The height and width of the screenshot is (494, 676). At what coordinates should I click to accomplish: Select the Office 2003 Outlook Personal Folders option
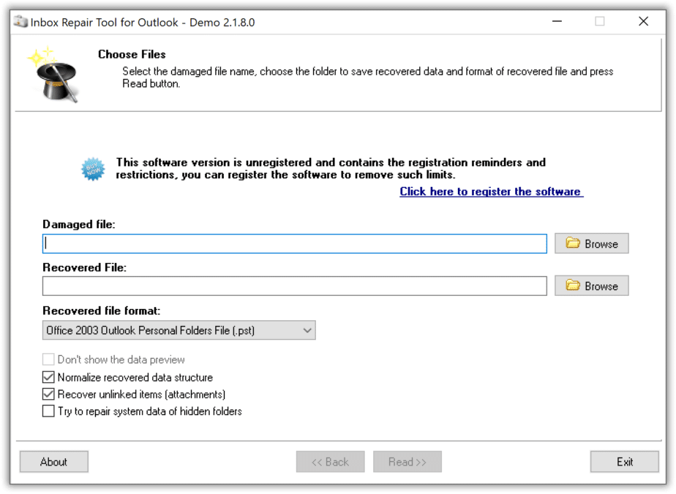(168, 330)
